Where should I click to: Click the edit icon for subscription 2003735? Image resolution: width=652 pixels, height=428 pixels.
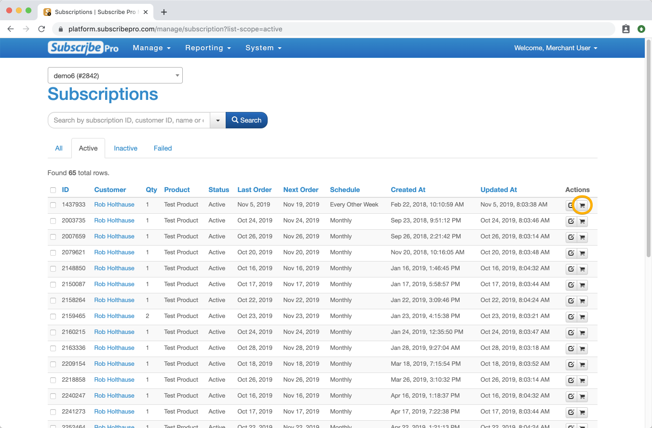pos(571,222)
